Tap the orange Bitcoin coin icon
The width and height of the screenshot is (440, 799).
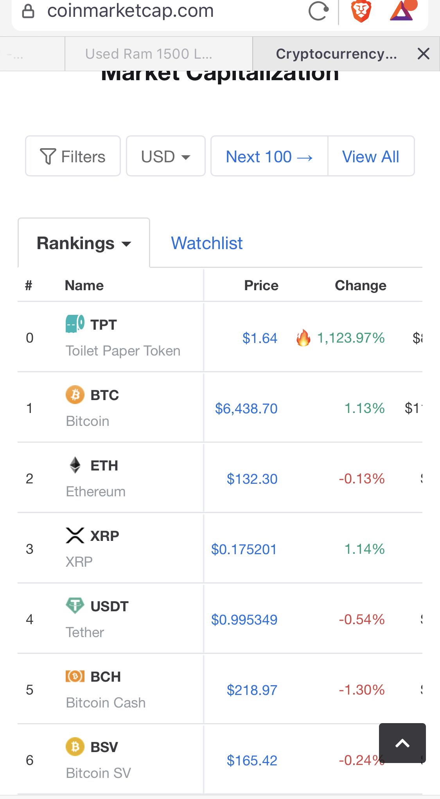(x=75, y=395)
